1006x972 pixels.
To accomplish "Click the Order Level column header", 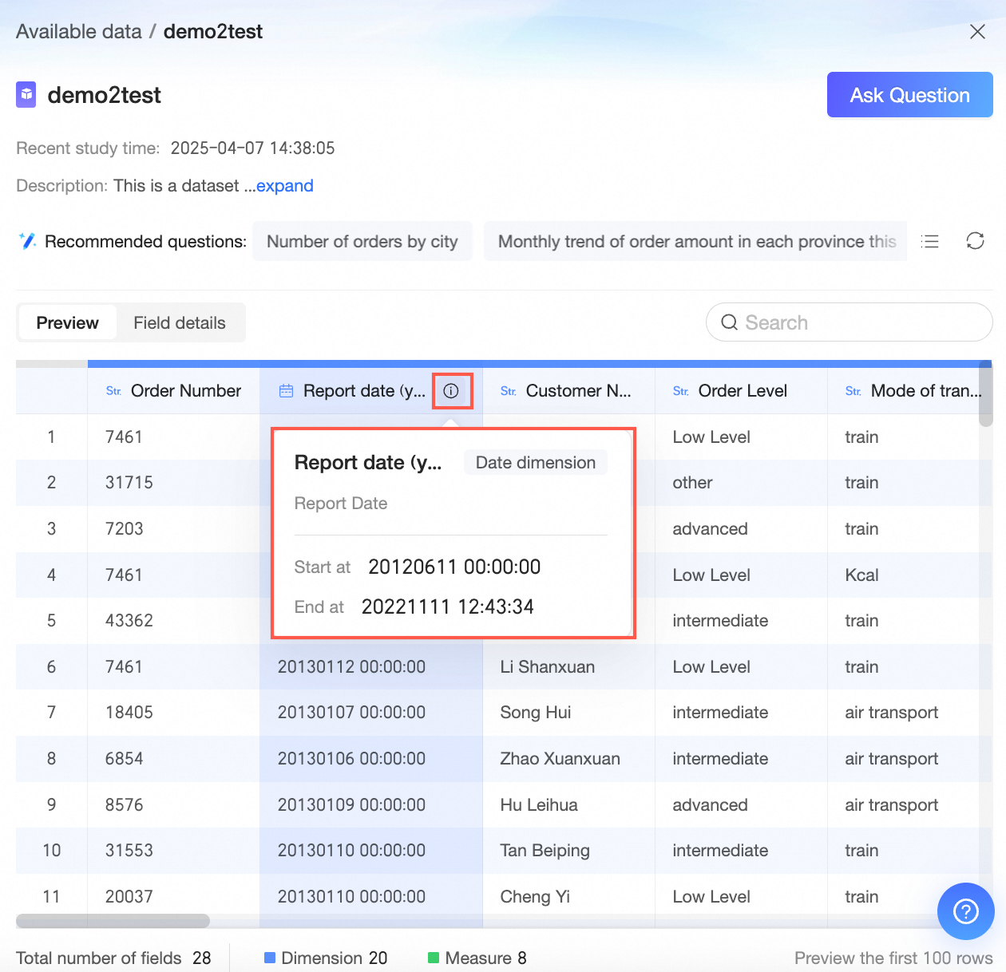I will [x=742, y=391].
